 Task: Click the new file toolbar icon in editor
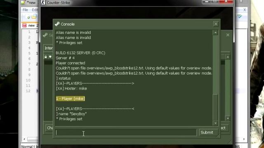tap(28, 17)
